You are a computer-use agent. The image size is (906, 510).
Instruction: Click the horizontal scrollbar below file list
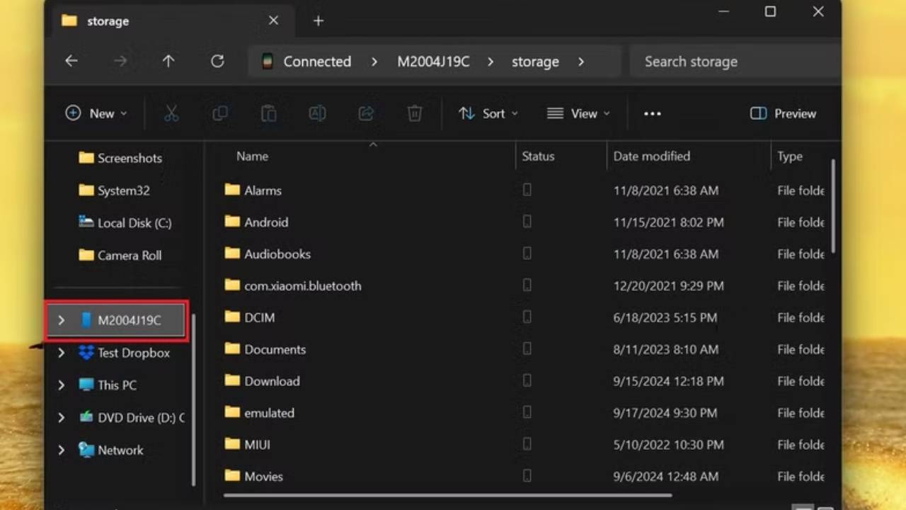point(447,495)
